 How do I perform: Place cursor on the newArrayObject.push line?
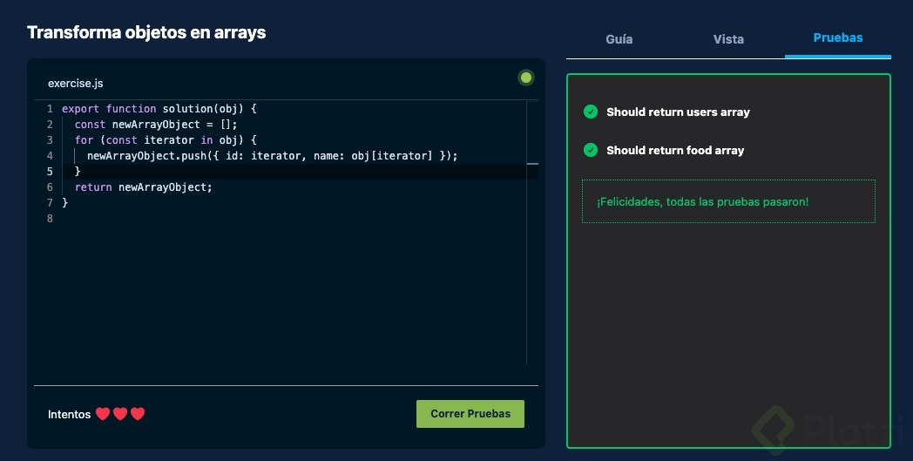[x=272, y=156]
